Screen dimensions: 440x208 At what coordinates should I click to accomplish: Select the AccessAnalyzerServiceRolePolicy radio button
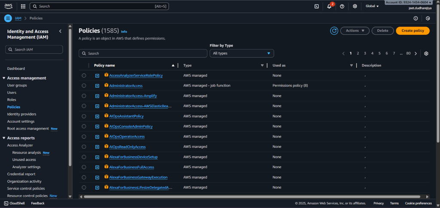[x=84, y=75]
